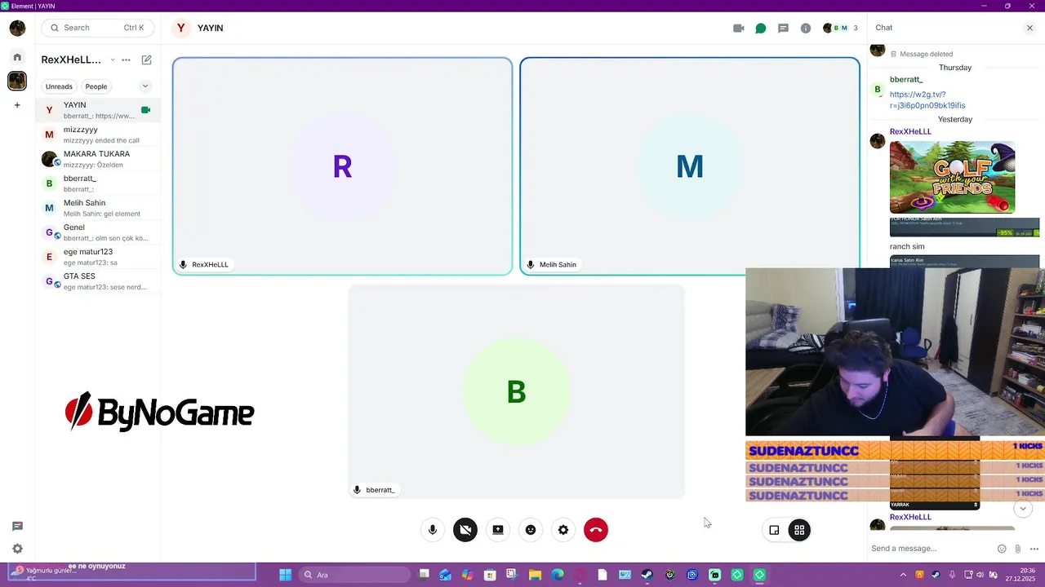The width and height of the screenshot is (1045, 587).
Task: Switch to spotlight layout view
Action: click(774, 530)
